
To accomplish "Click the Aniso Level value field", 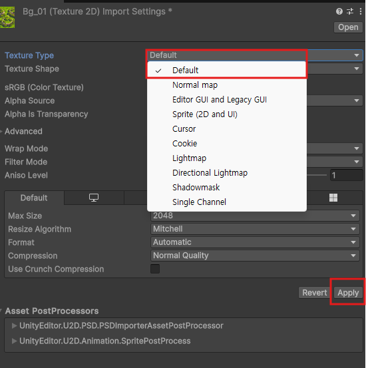I will (x=346, y=175).
